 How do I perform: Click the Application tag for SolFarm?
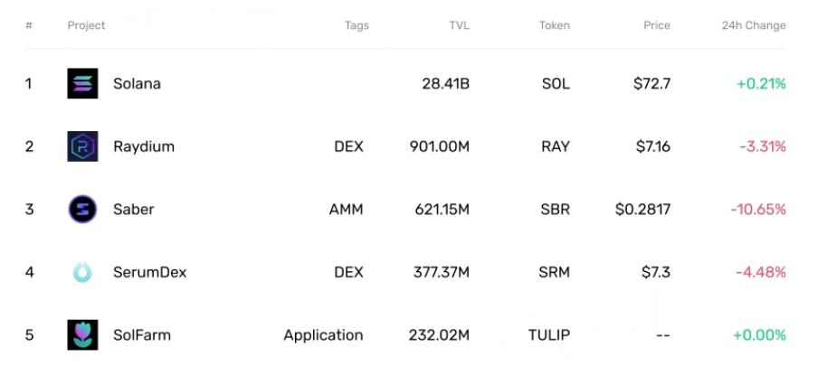point(323,335)
